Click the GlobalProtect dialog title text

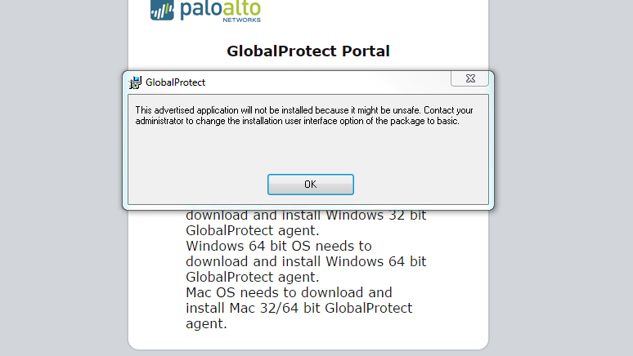click(x=175, y=82)
